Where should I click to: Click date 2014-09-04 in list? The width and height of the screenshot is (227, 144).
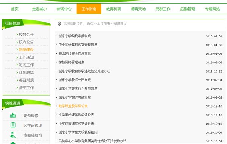(x=214, y=80)
